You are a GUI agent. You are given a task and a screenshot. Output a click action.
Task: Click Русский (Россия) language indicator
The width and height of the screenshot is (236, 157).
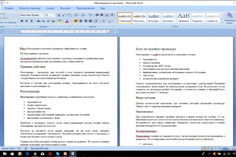(x=39, y=148)
